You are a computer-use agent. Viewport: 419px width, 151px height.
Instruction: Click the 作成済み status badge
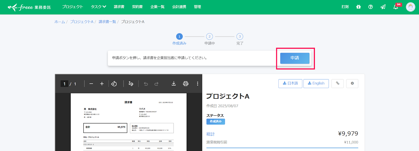click(216, 121)
